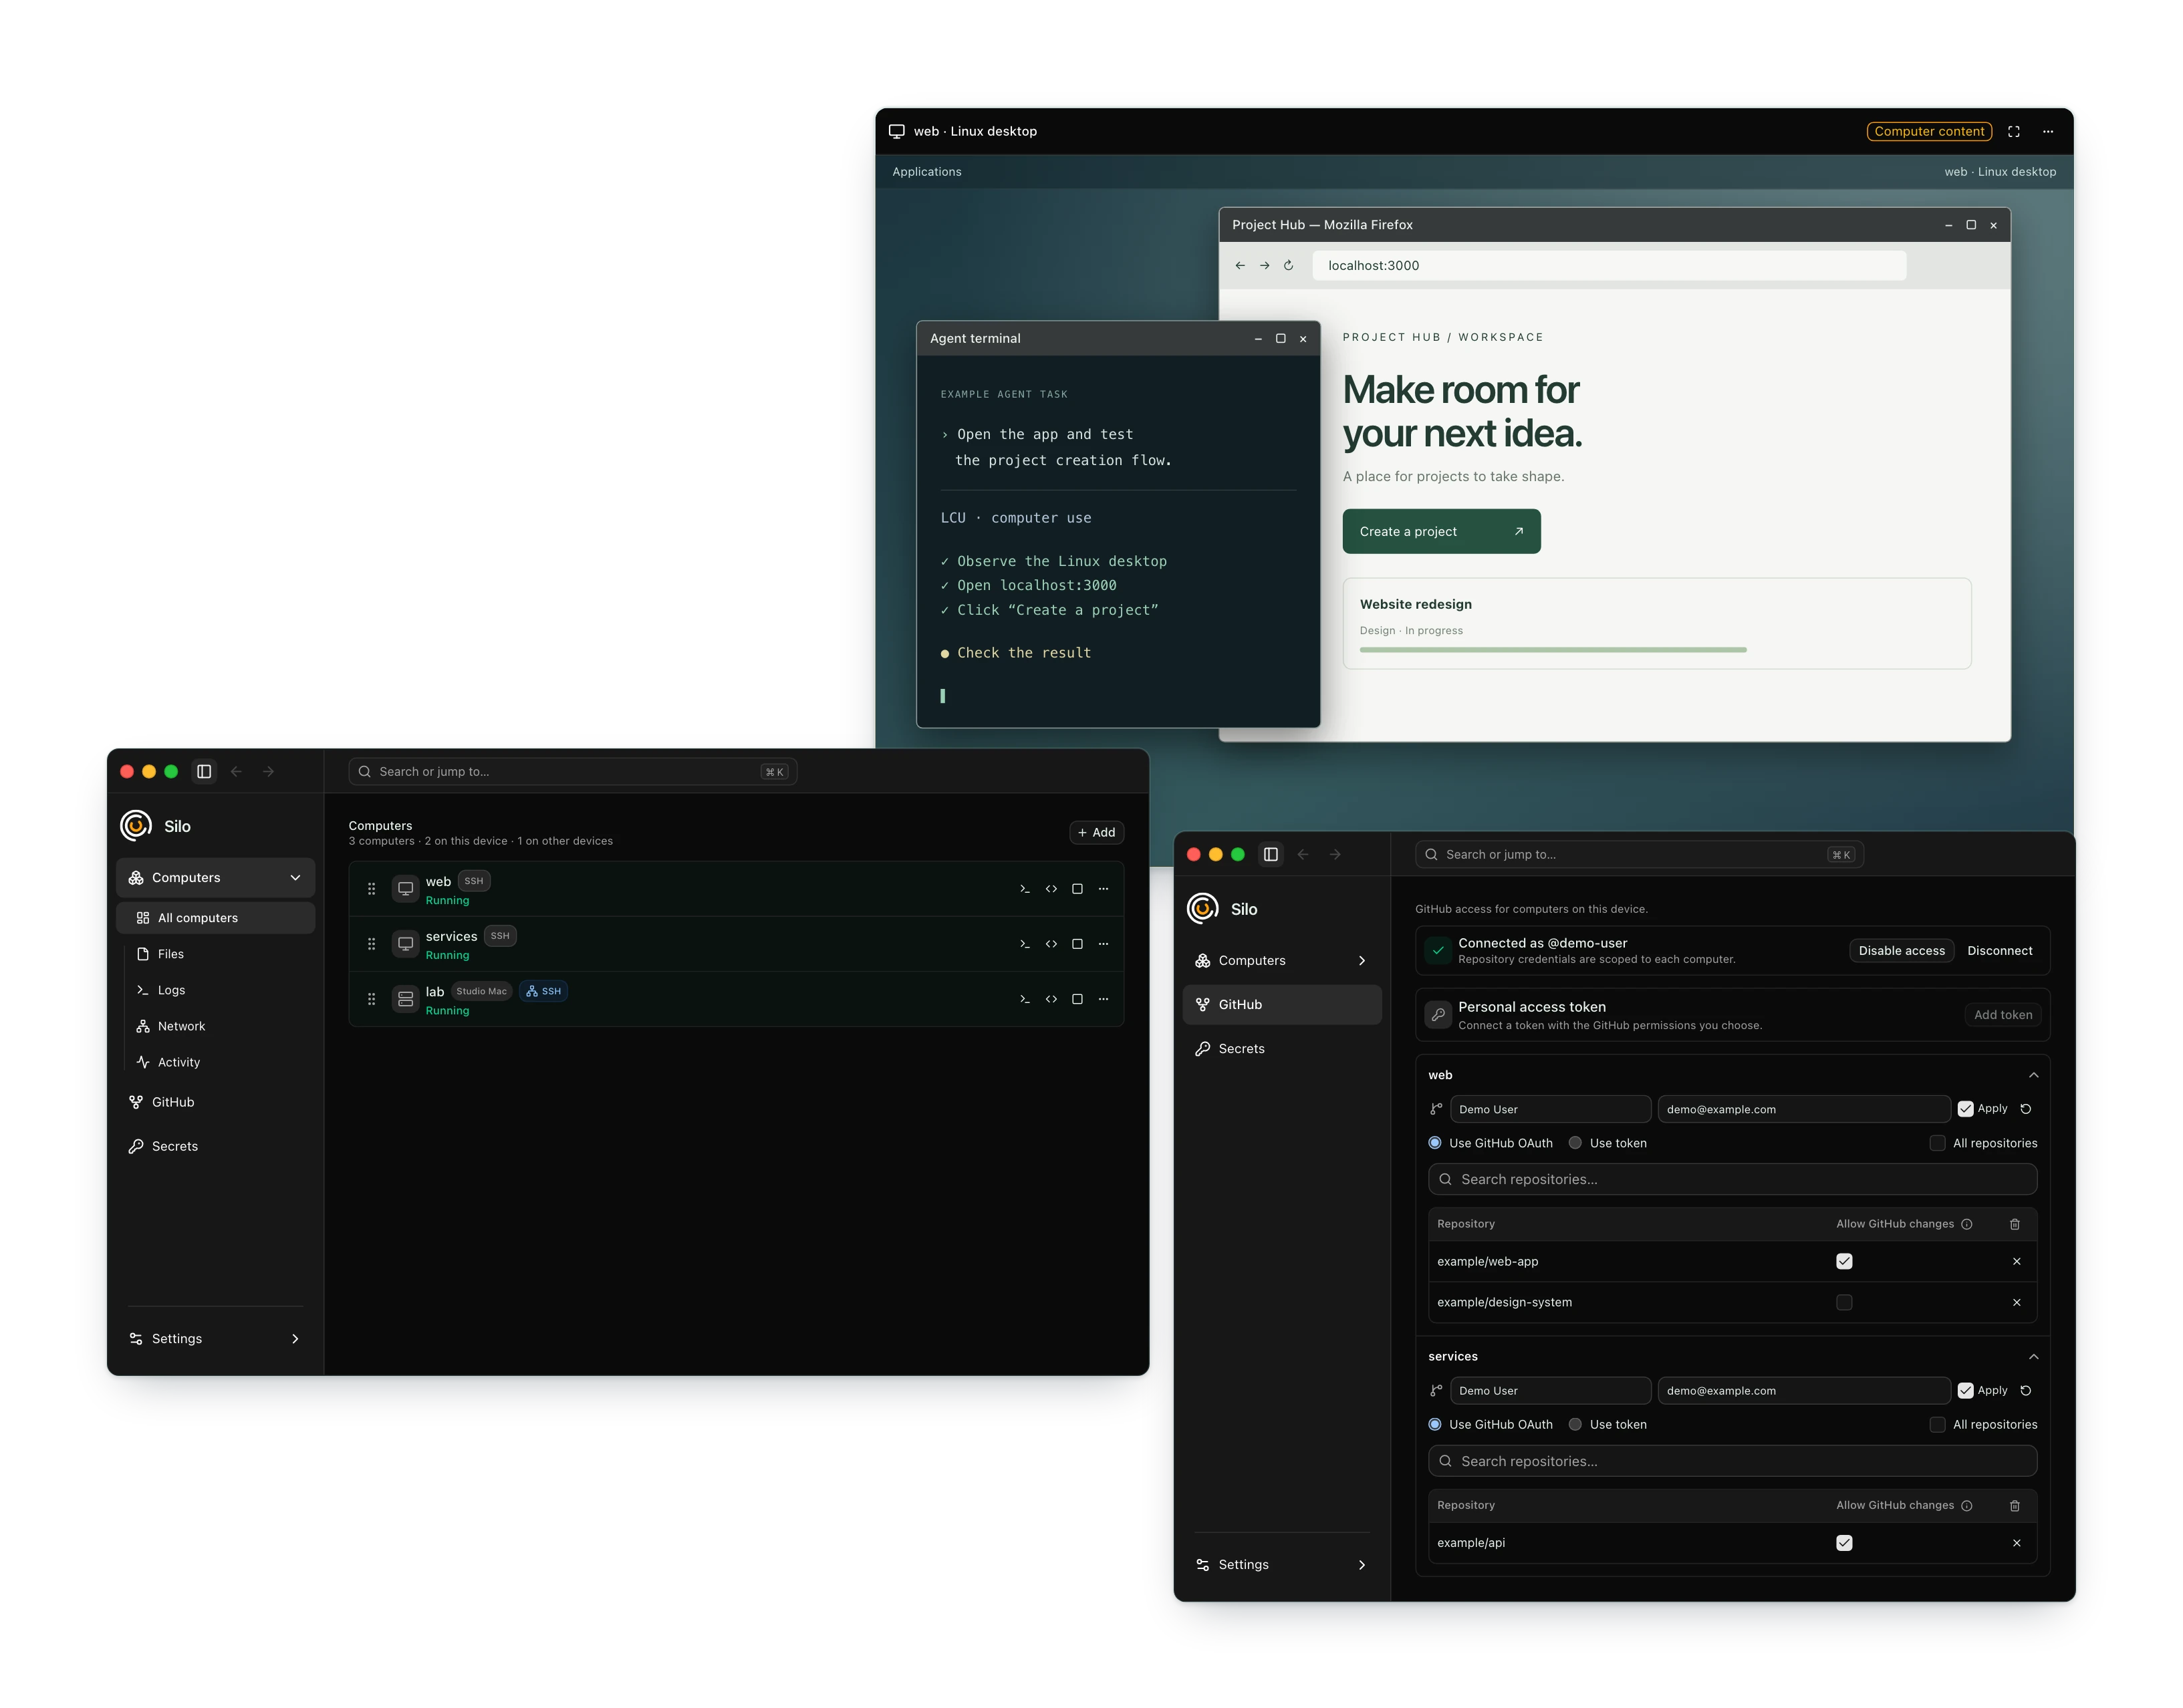The image size is (2183, 1708).
Task: Enter fullscreen for Linux desktop viewer
Action: click(2014, 131)
